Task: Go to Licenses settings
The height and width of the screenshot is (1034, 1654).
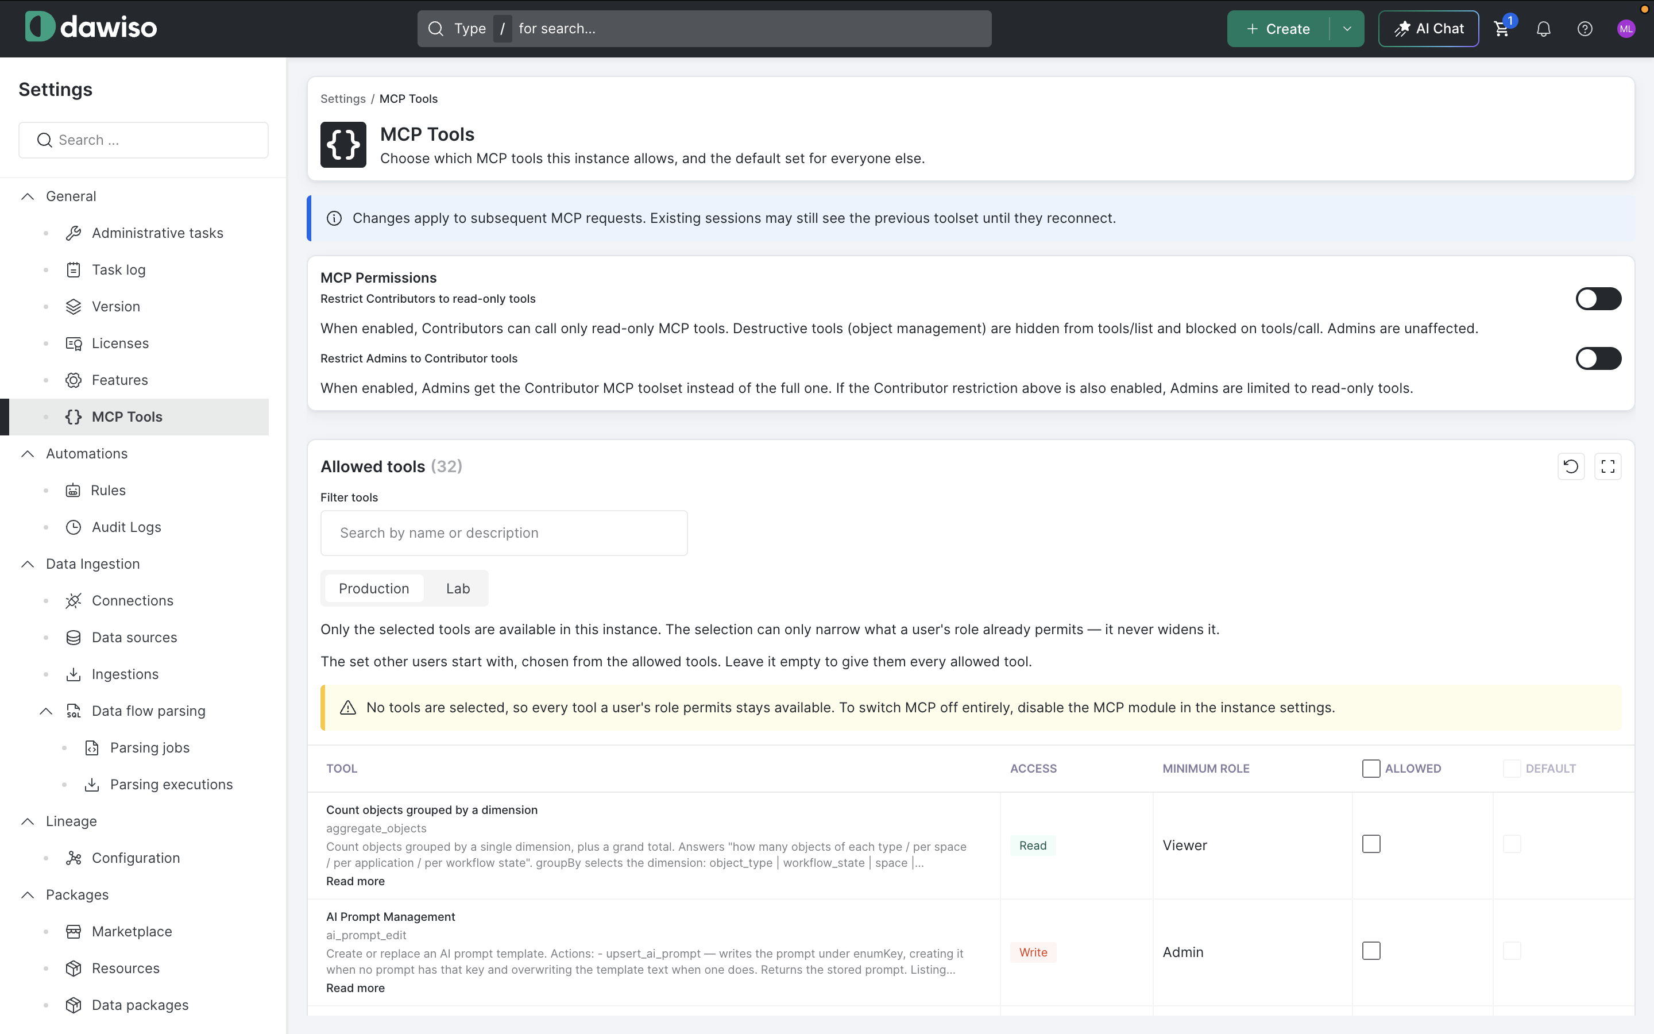Action: tap(119, 344)
